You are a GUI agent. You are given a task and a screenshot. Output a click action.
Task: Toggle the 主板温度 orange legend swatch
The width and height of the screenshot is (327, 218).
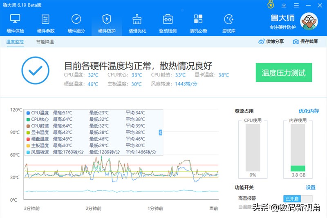tap(28, 146)
